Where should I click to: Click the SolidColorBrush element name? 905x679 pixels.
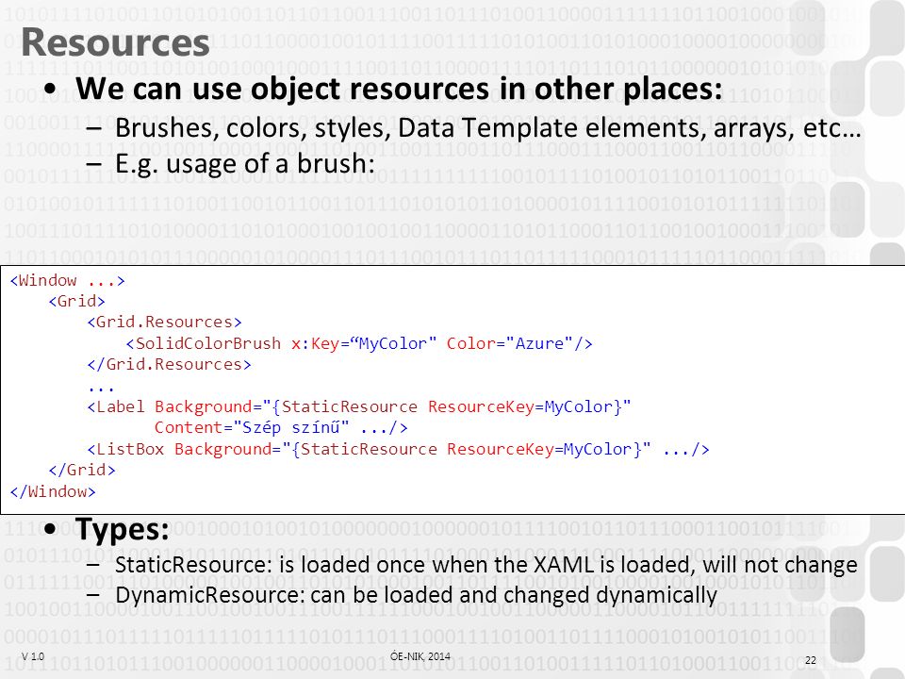(207, 343)
